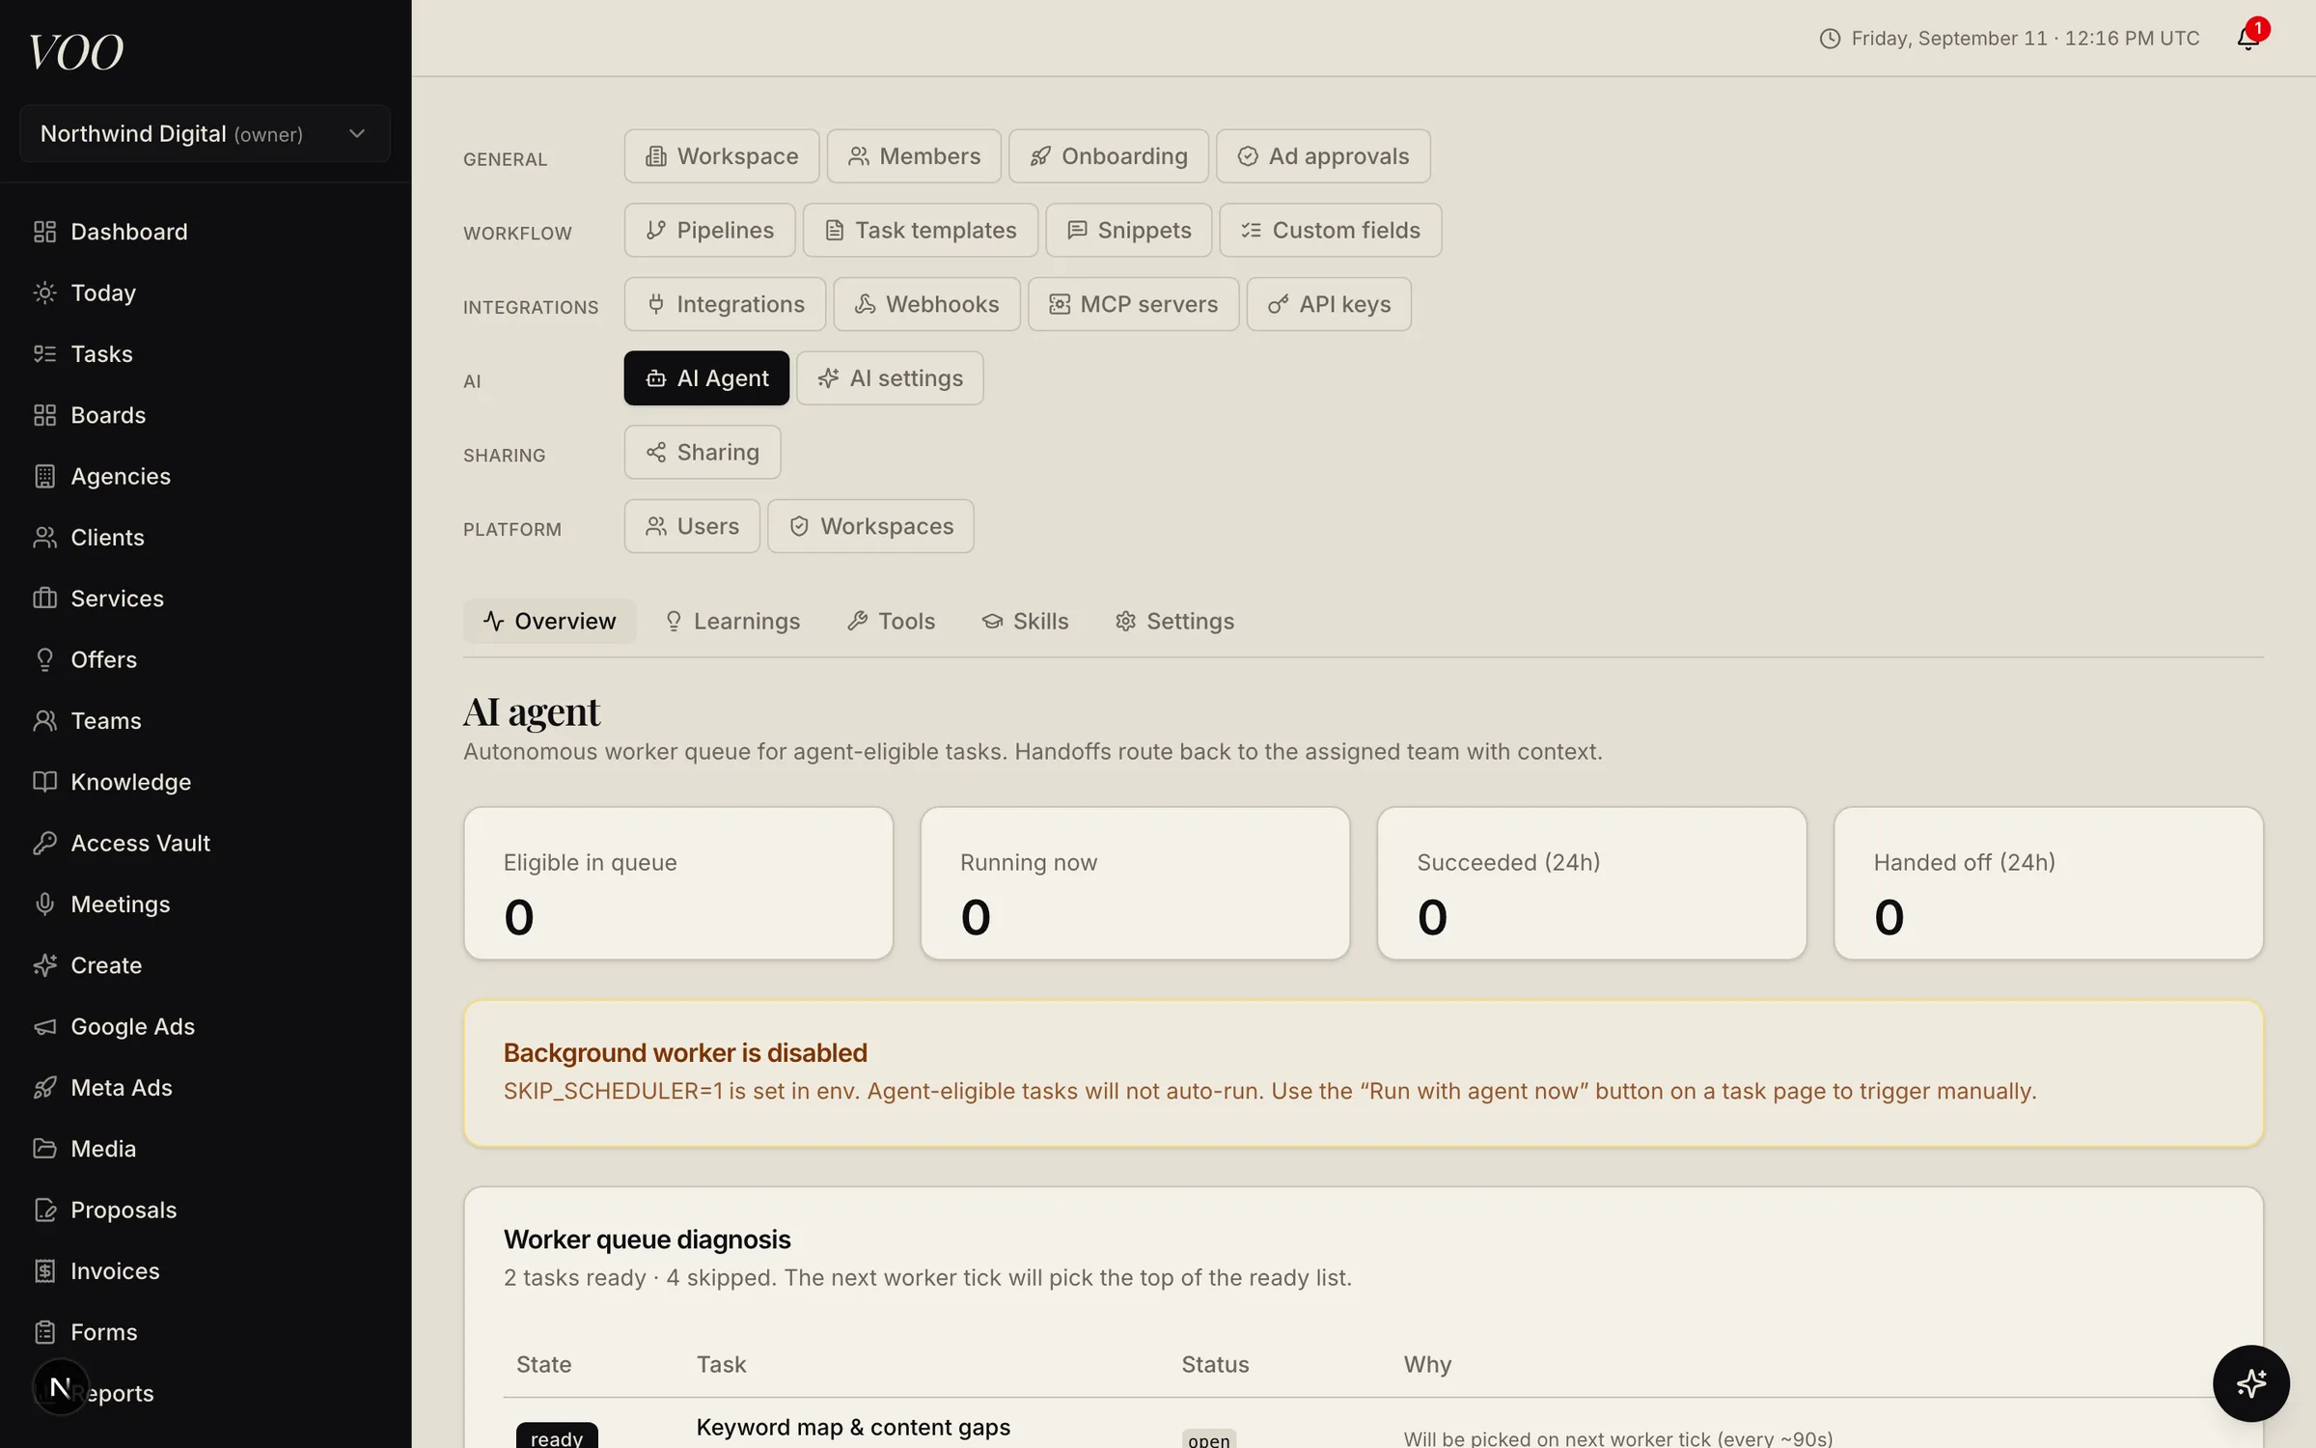Open Custom fields settings

(x=1331, y=230)
